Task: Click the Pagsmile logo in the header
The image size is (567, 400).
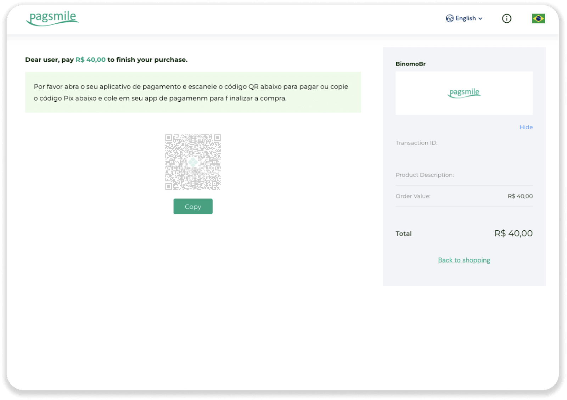Action: tap(52, 18)
